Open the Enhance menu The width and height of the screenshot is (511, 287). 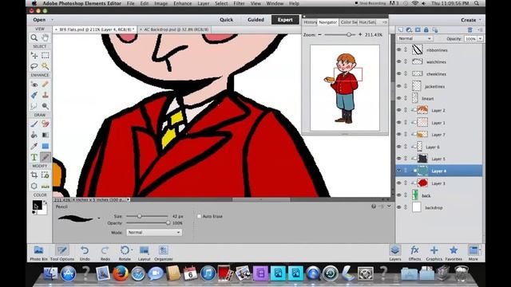[182, 3]
